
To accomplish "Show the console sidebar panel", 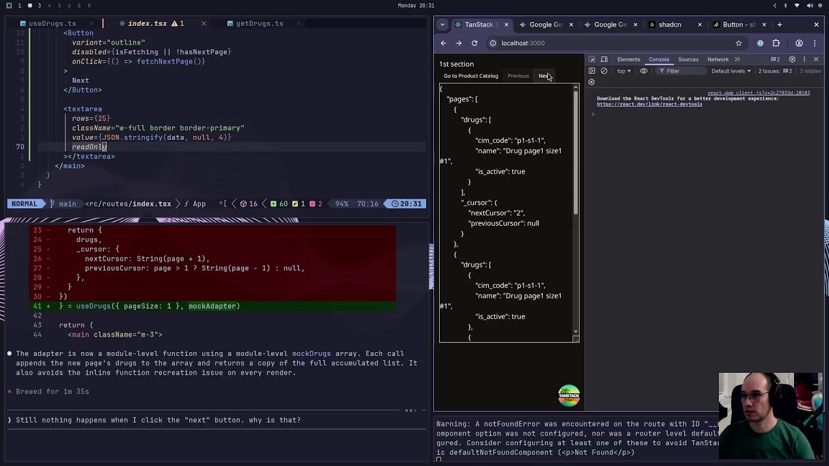I will (592, 71).
